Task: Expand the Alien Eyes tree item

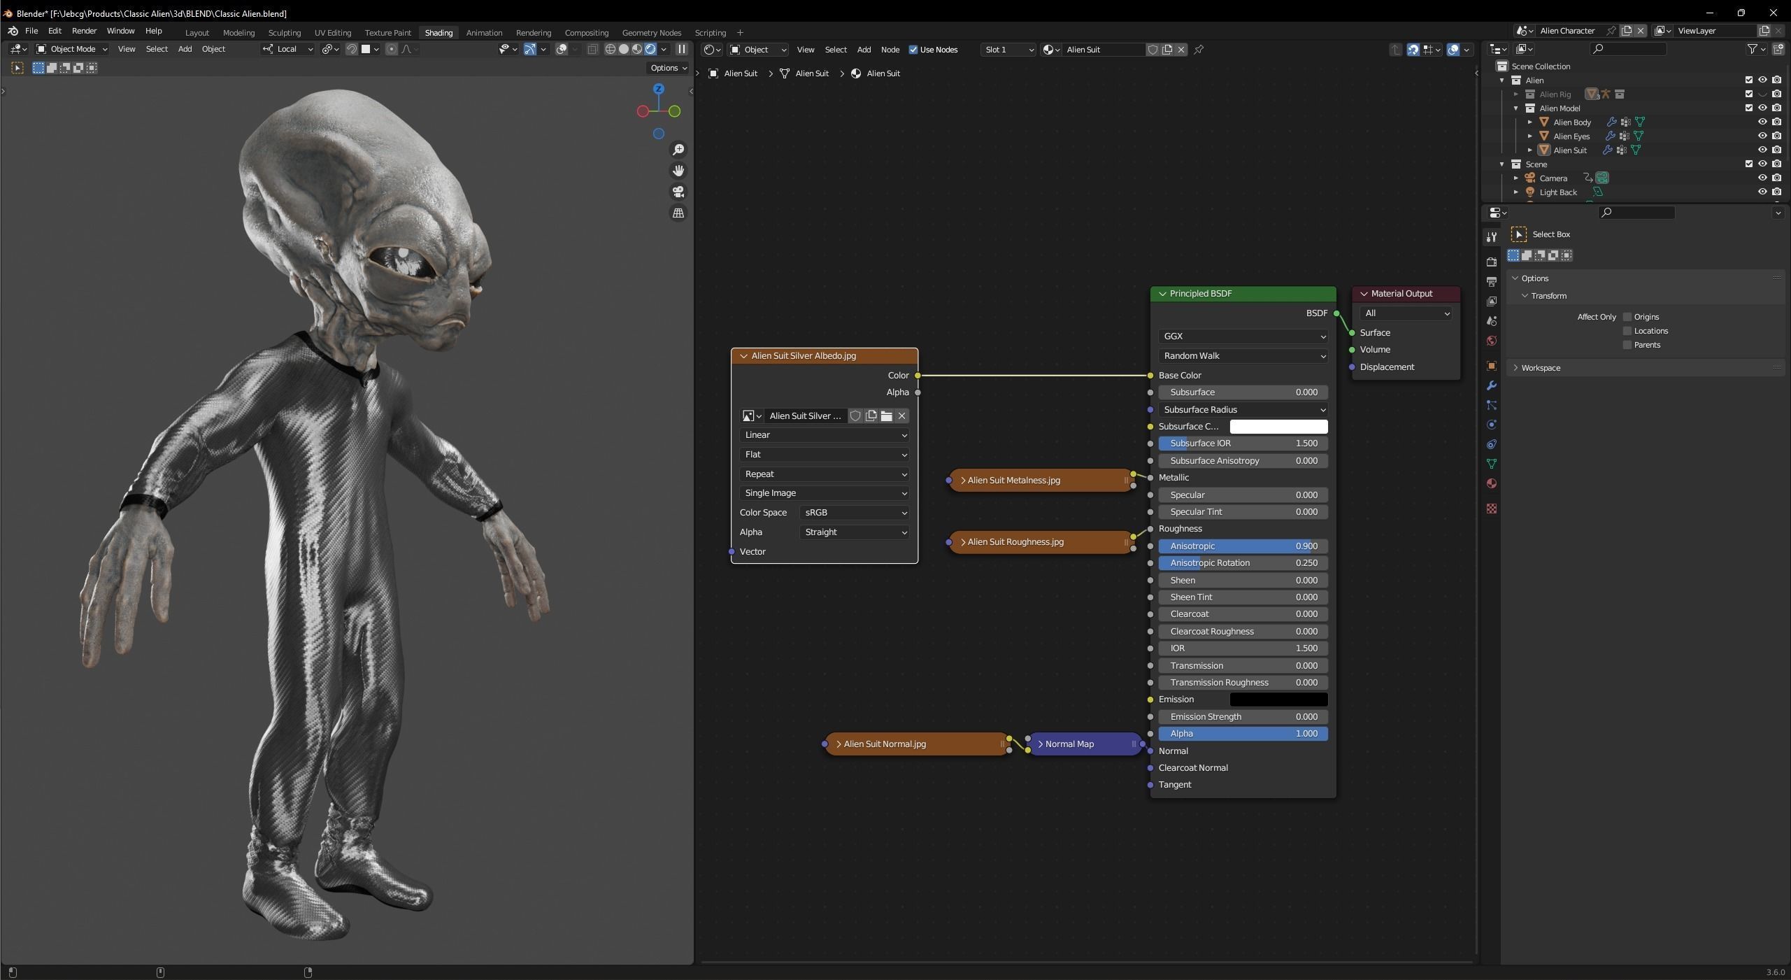Action: coord(1530,136)
